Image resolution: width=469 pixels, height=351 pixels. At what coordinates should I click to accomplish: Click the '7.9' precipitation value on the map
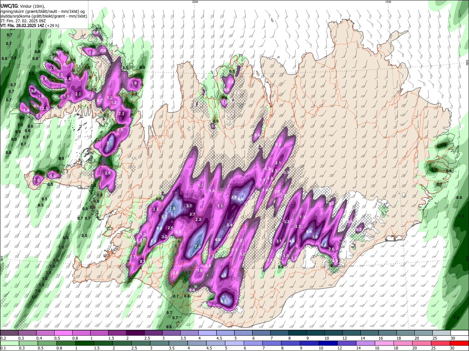coord(173,208)
